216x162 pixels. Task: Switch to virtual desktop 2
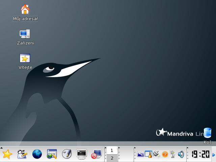[112, 158]
